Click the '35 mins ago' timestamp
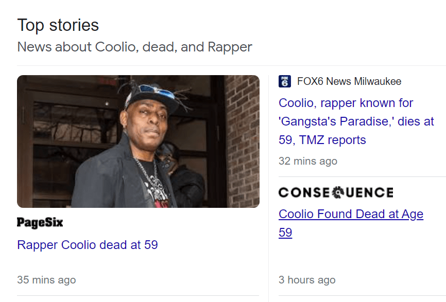446x302 pixels. (46, 280)
